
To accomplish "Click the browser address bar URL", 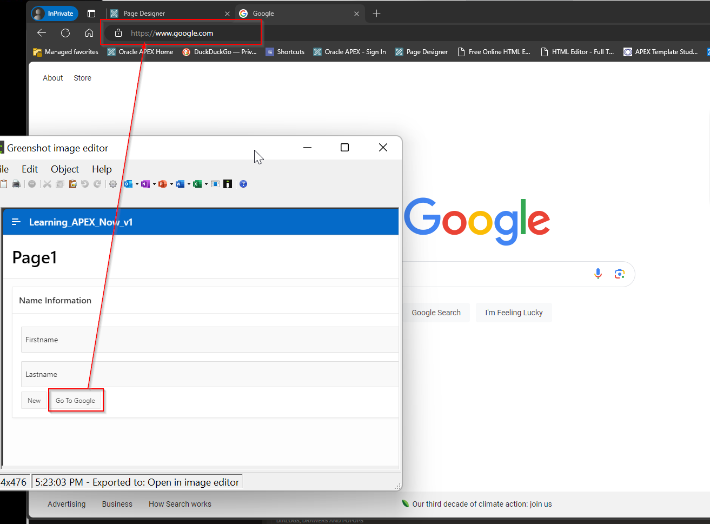I will point(172,33).
